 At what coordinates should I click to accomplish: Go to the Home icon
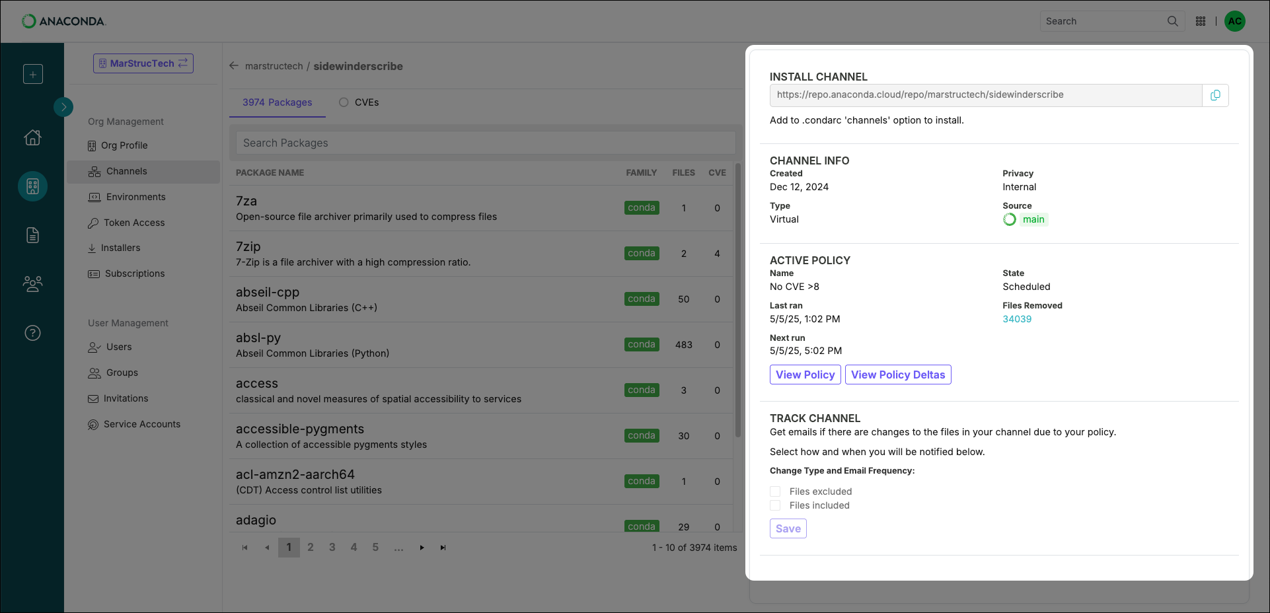click(x=32, y=137)
